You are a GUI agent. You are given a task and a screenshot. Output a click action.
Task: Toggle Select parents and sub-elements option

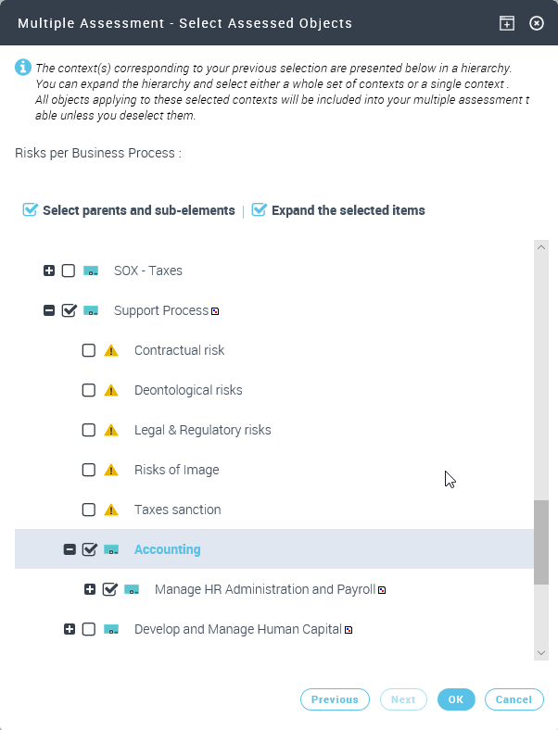[x=30, y=210]
